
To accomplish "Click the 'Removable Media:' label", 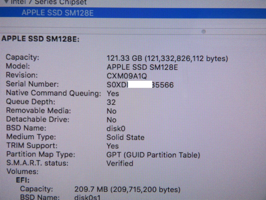I will (x=38, y=110).
